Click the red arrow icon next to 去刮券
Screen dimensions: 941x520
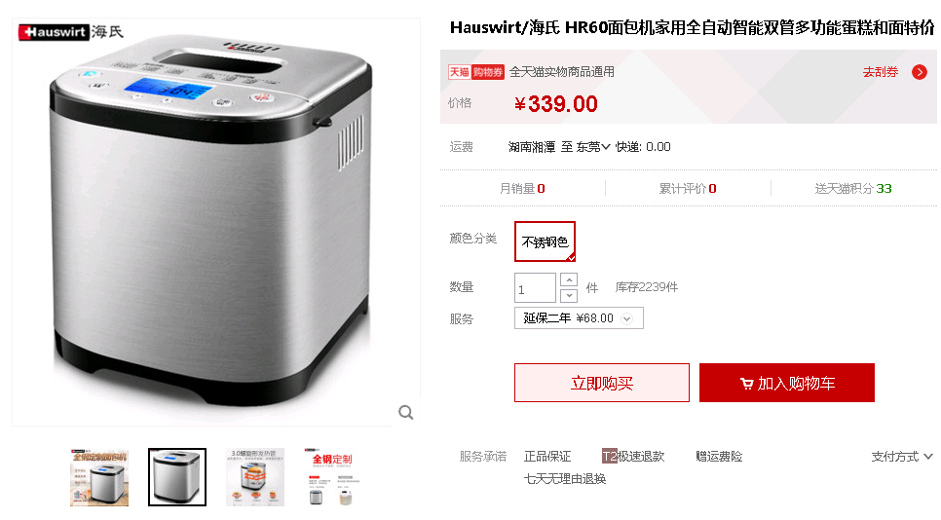(919, 72)
